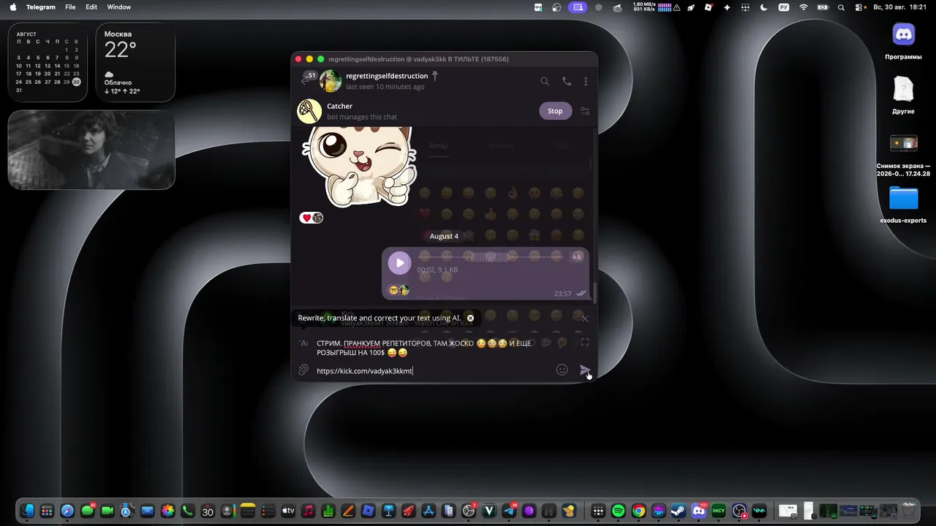This screenshot has height=526, width=936.
Task: Open the Moscow weather widget
Action: click(x=135, y=62)
